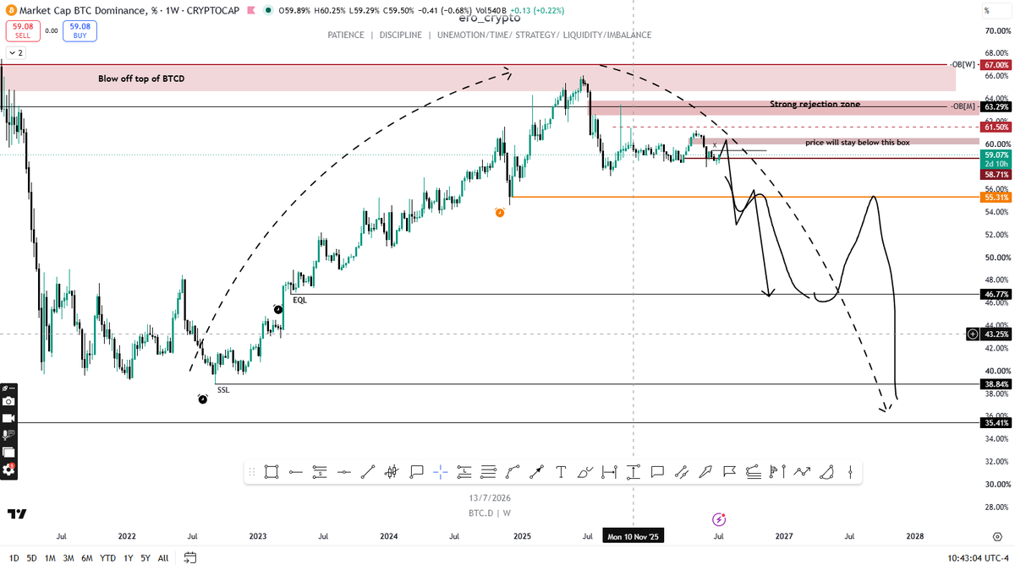This screenshot has width=1015, height=570.
Task: Select the Callout drawing tool
Action: click(x=416, y=472)
